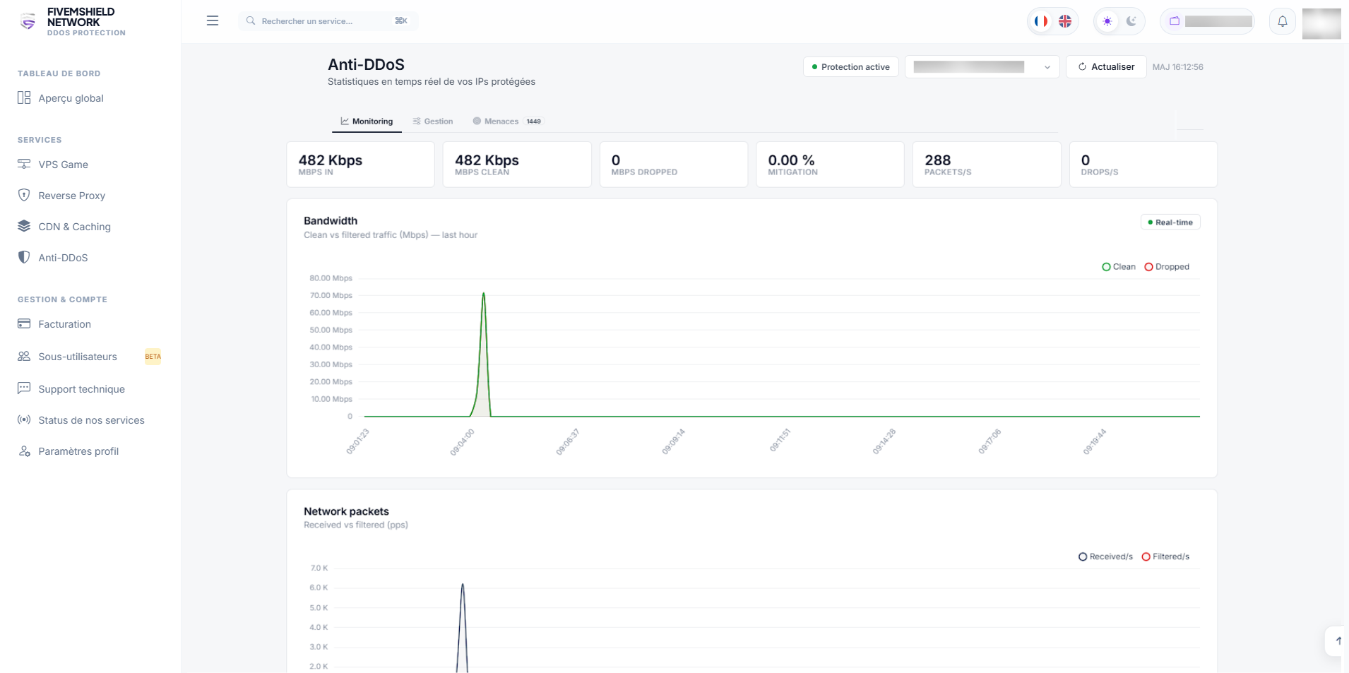Enable dark theme moon icon

[x=1131, y=21]
